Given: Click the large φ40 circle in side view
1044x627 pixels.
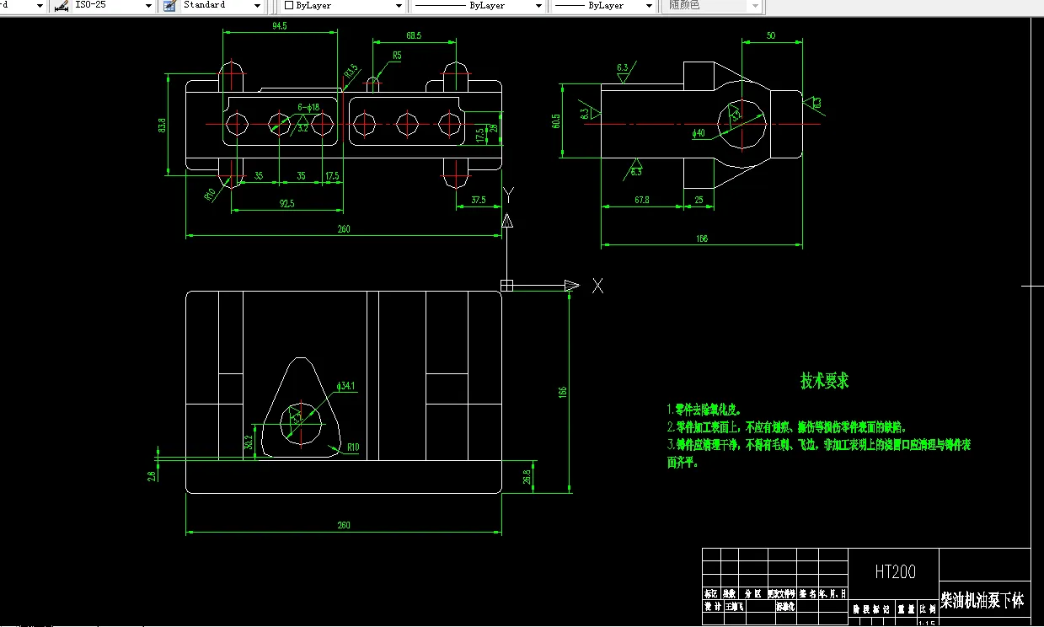Looking at the screenshot, I should pos(742,125).
